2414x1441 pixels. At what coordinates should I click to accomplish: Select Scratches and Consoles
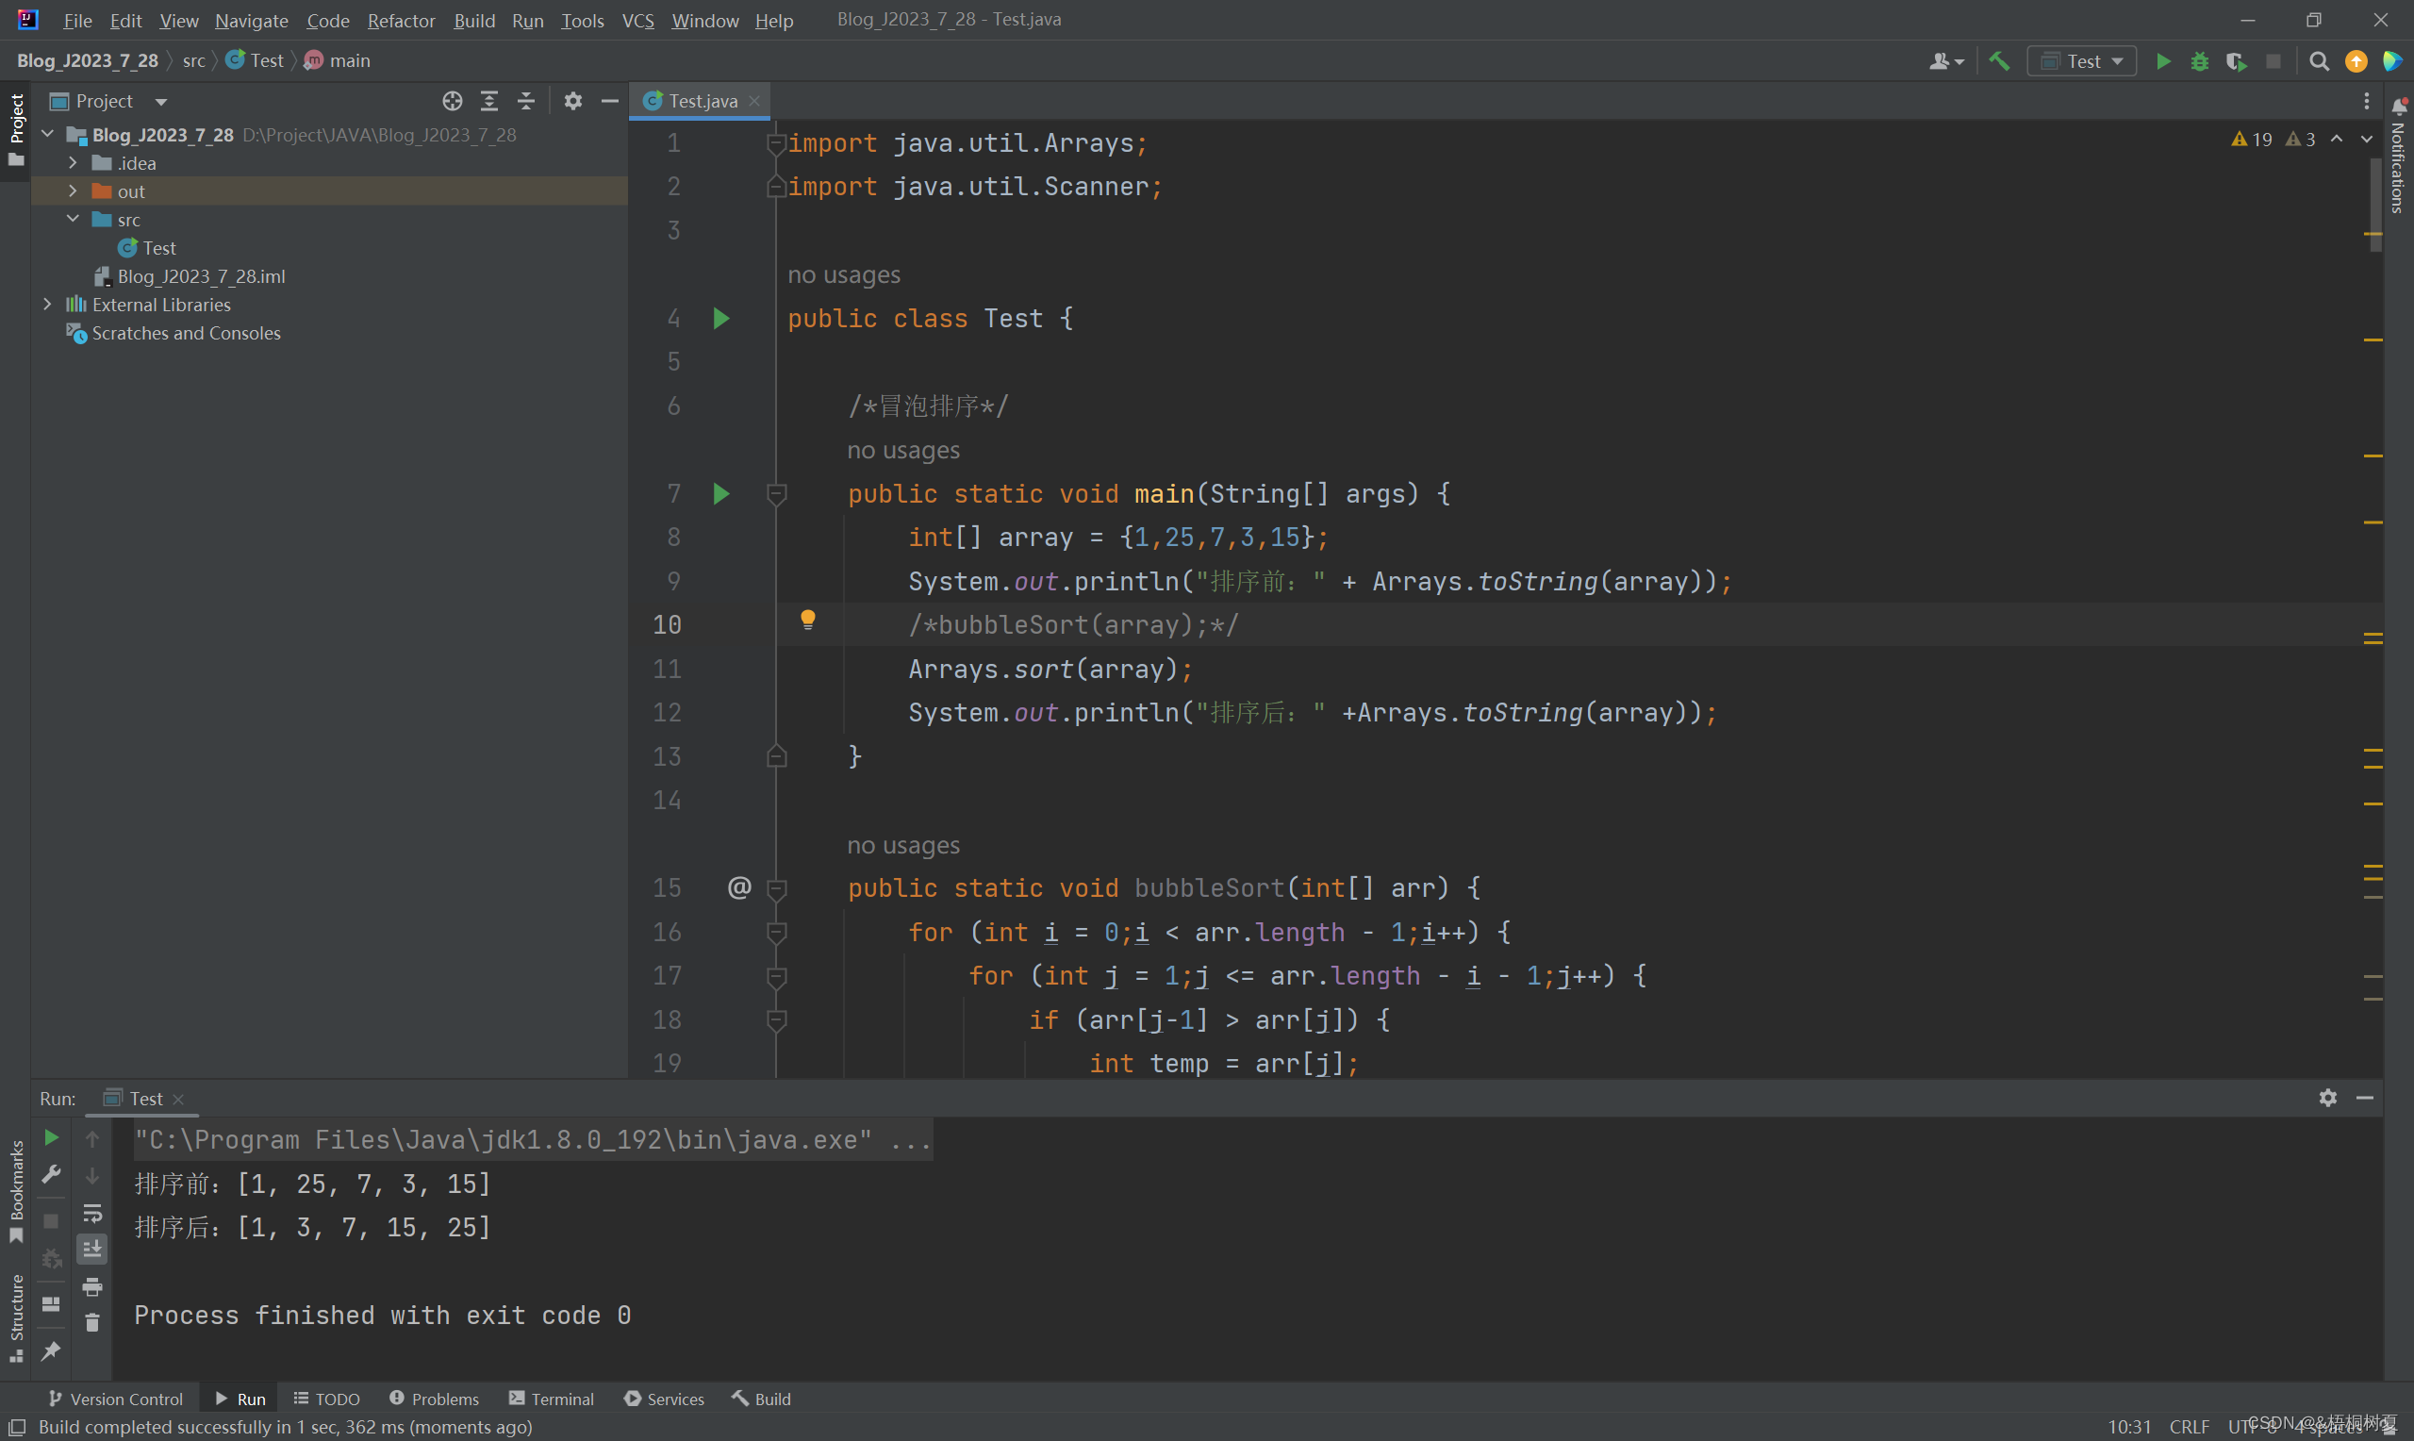point(173,333)
